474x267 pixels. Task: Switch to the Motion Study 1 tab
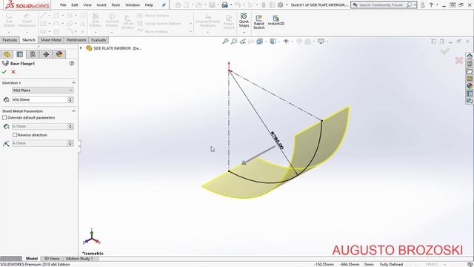tap(79, 259)
